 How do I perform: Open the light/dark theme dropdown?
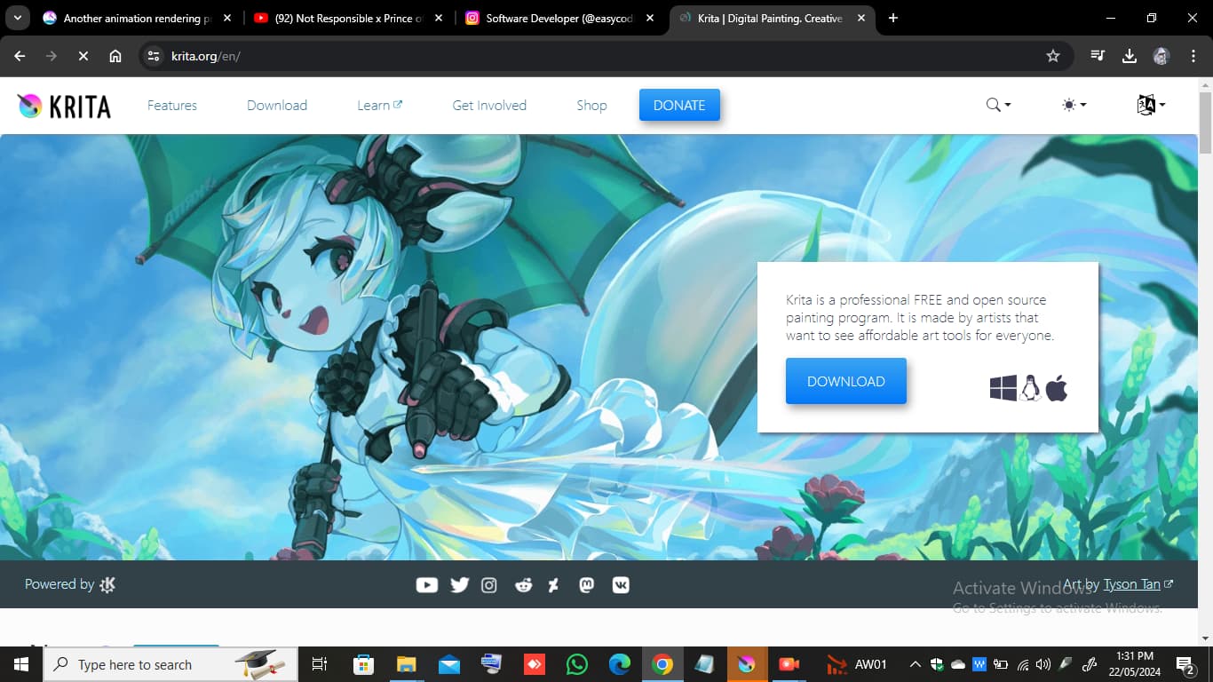pyautogui.click(x=1074, y=105)
